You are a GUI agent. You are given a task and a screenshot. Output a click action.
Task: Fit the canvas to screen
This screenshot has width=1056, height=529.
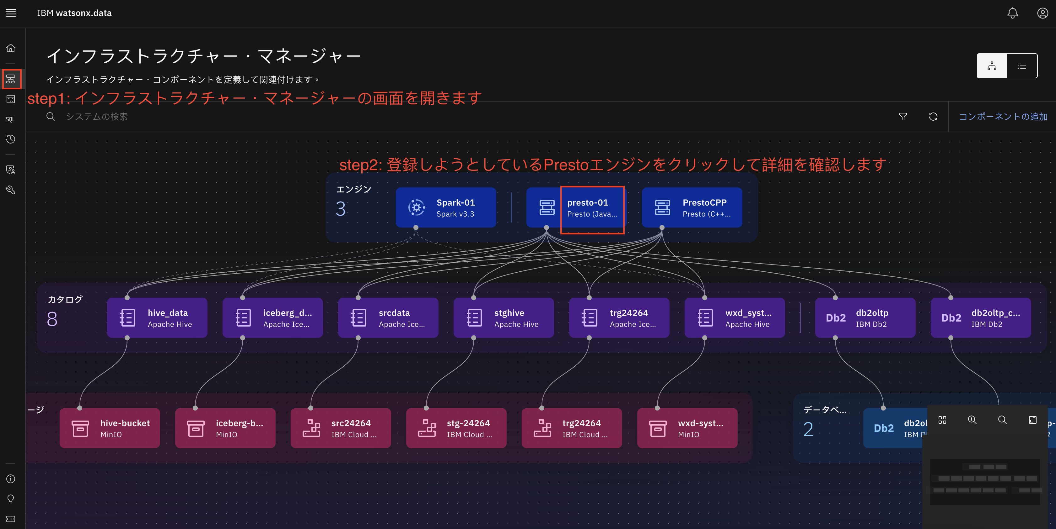(x=1032, y=420)
